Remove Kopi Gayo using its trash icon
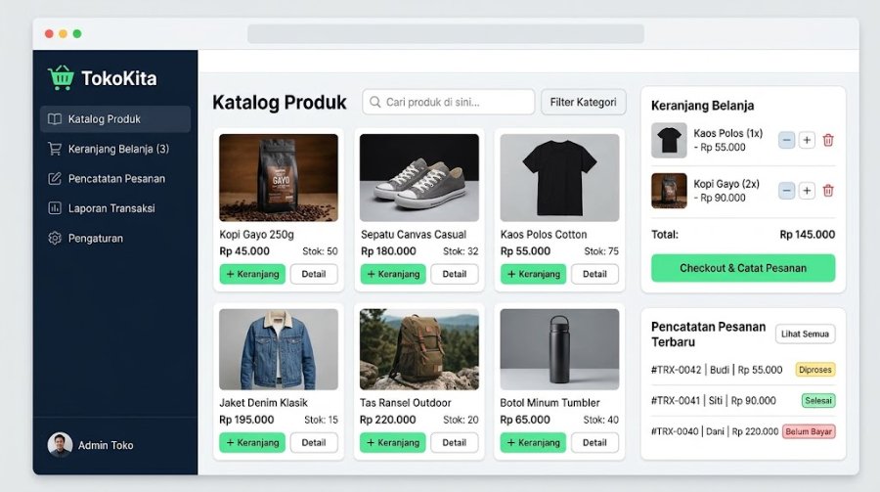880x492 pixels. (x=828, y=191)
